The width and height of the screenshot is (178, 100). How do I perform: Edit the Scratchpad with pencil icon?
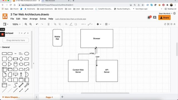25,33
